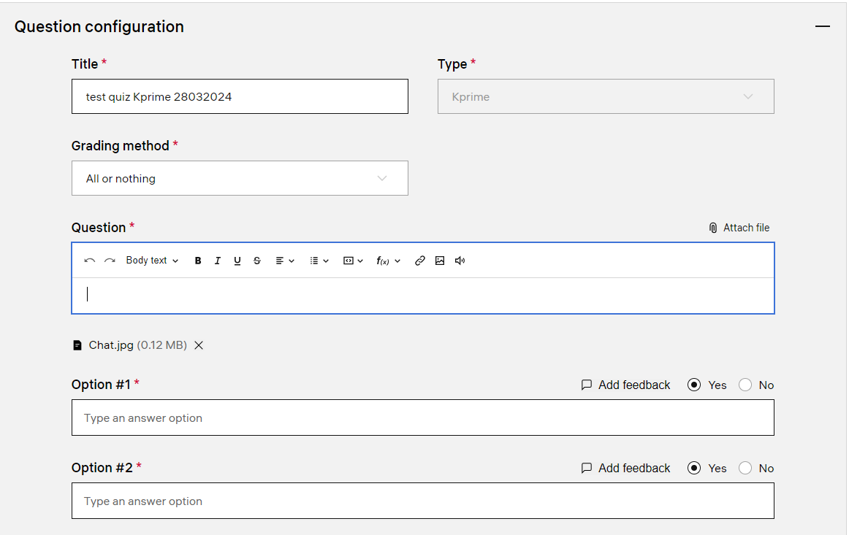The image size is (849, 535).
Task: Click the Option #1 answer input field
Action: [x=422, y=417]
